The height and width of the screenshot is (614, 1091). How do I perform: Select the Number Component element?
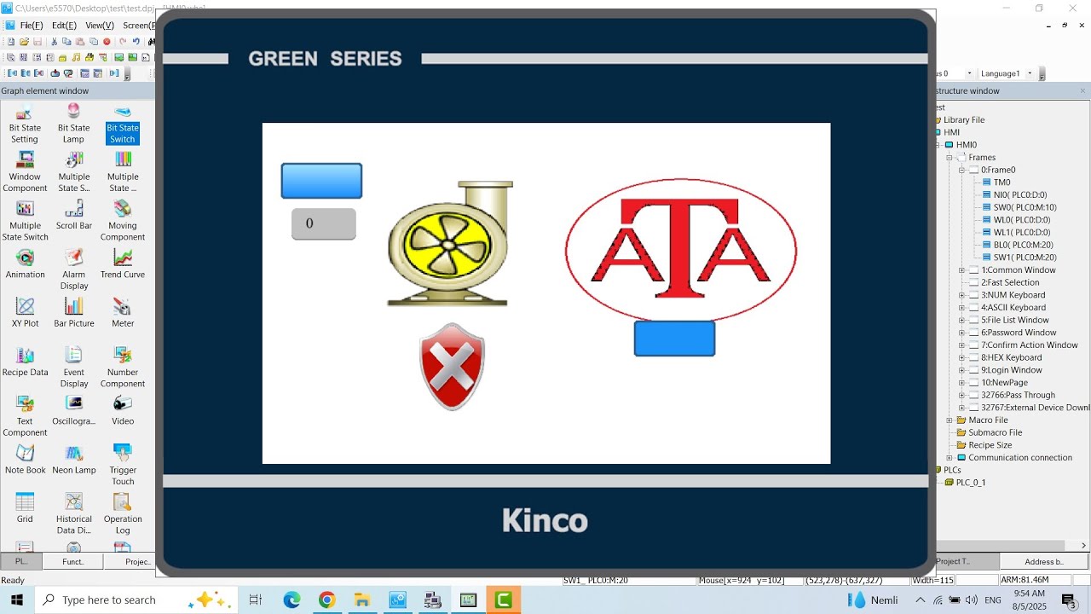pyautogui.click(x=123, y=367)
